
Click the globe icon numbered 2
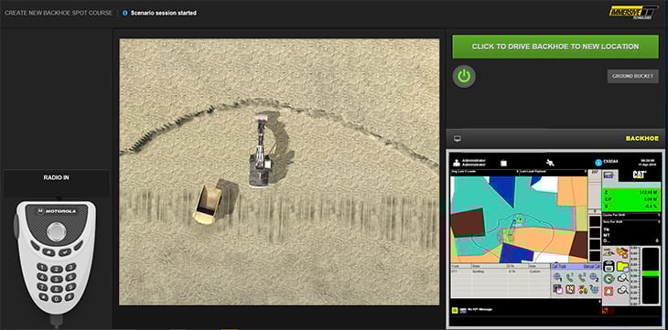(594, 278)
